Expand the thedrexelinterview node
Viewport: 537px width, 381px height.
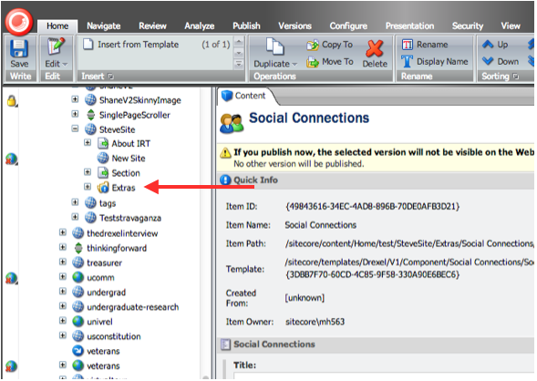(63, 232)
